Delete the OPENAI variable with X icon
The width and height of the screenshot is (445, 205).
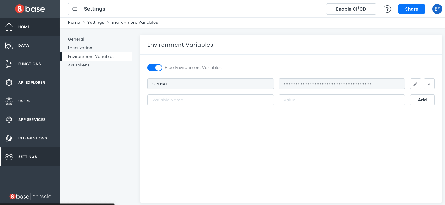pyautogui.click(x=429, y=84)
